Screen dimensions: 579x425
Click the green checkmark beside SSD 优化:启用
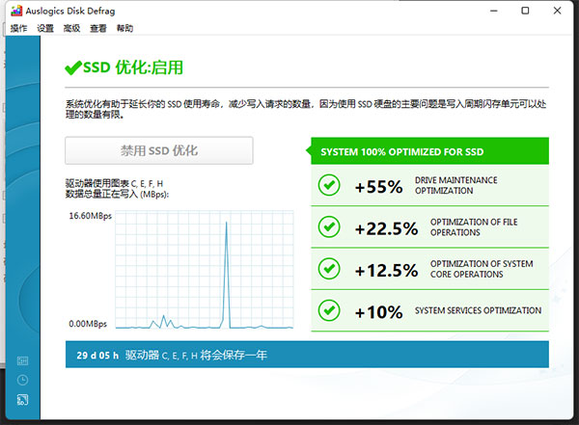pyautogui.click(x=72, y=67)
